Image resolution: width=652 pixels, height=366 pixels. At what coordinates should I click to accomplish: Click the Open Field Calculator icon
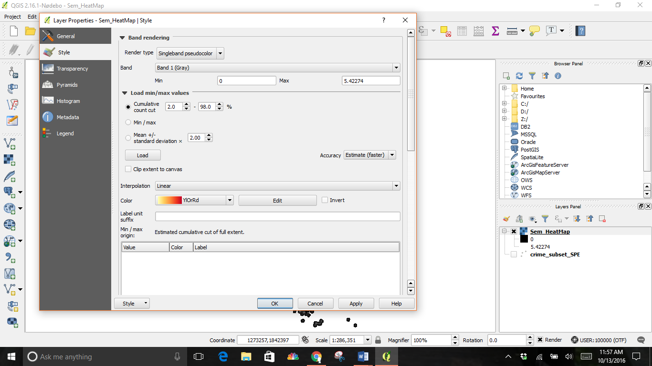pyautogui.click(x=479, y=31)
